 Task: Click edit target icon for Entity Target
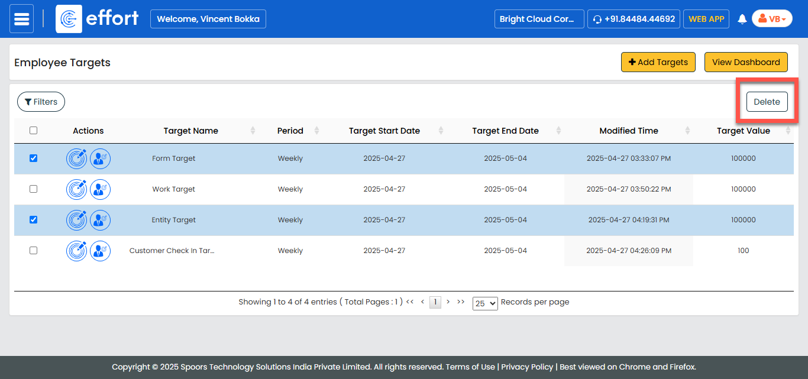(x=77, y=220)
